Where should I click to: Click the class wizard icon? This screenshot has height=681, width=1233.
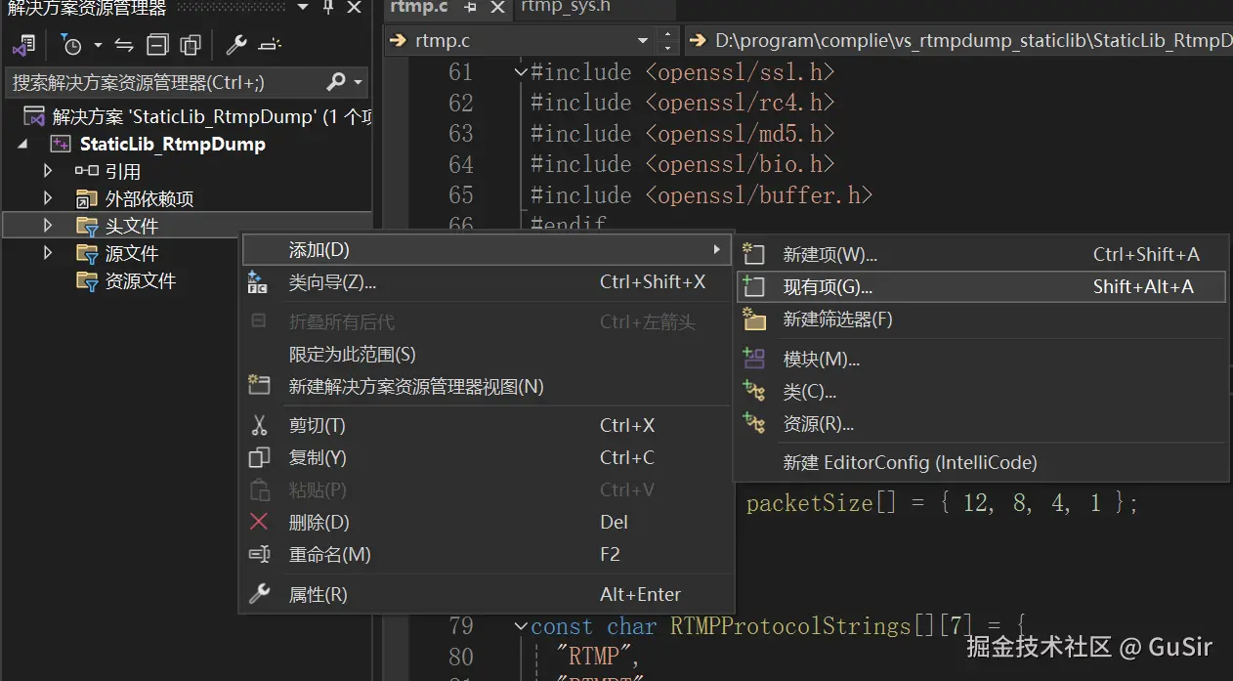click(258, 282)
